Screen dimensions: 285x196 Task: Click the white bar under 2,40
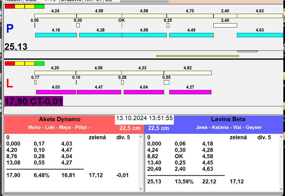225,25
